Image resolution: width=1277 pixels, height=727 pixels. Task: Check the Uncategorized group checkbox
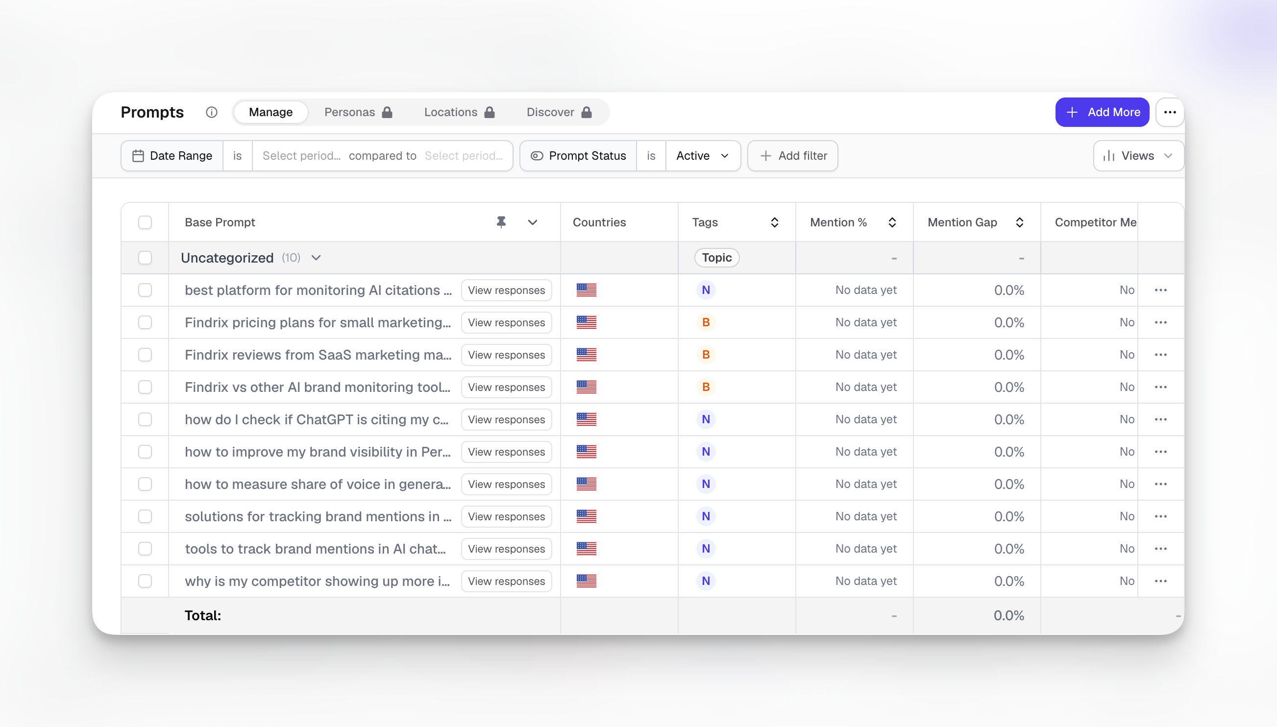[x=145, y=258]
